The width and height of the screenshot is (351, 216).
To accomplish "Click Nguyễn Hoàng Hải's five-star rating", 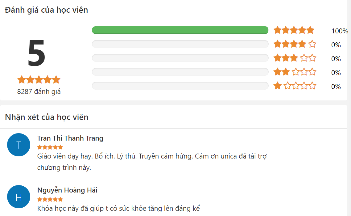I will tap(49, 199).
